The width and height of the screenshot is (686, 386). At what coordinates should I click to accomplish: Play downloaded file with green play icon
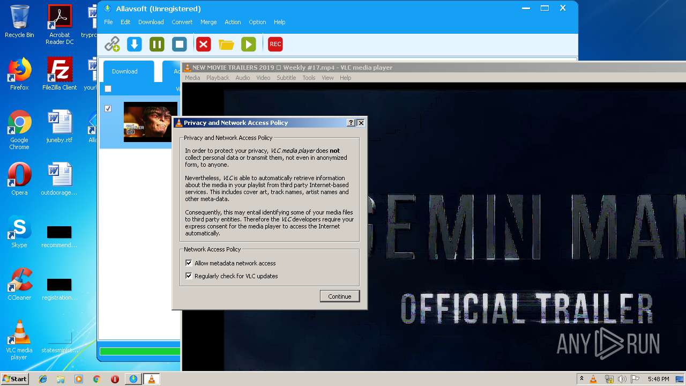coord(249,44)
